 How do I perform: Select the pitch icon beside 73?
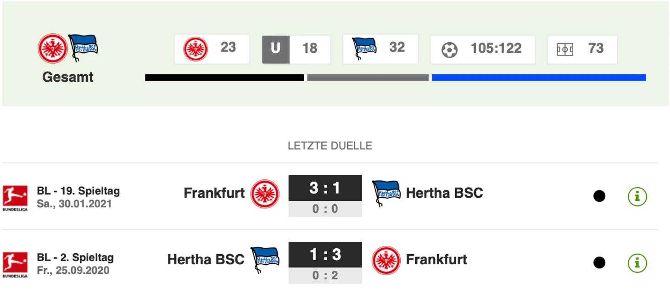pos(565,49)
